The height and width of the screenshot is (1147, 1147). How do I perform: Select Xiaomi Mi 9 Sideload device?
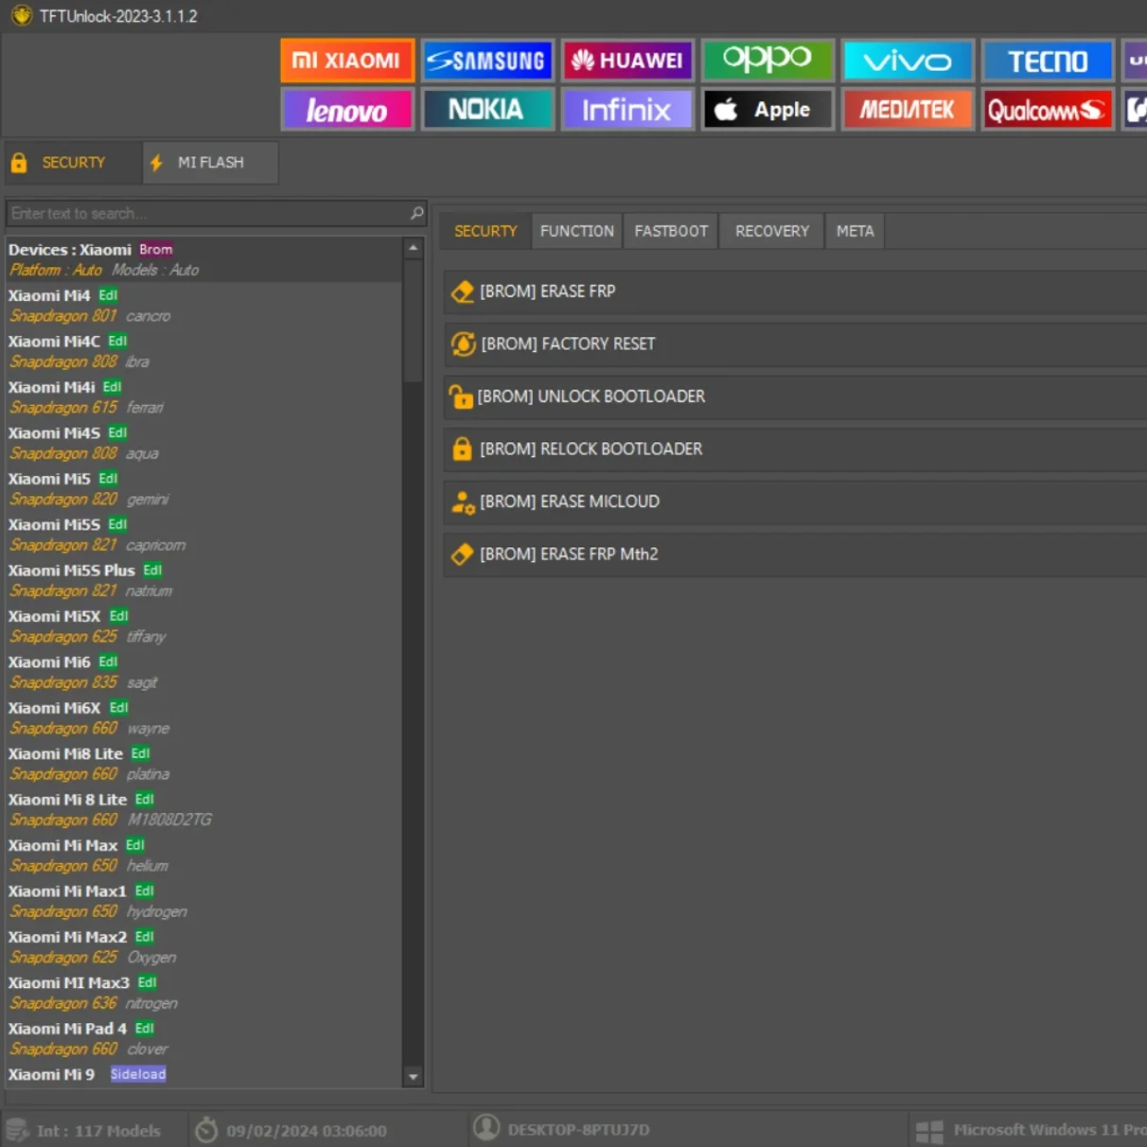[203, 1075]
